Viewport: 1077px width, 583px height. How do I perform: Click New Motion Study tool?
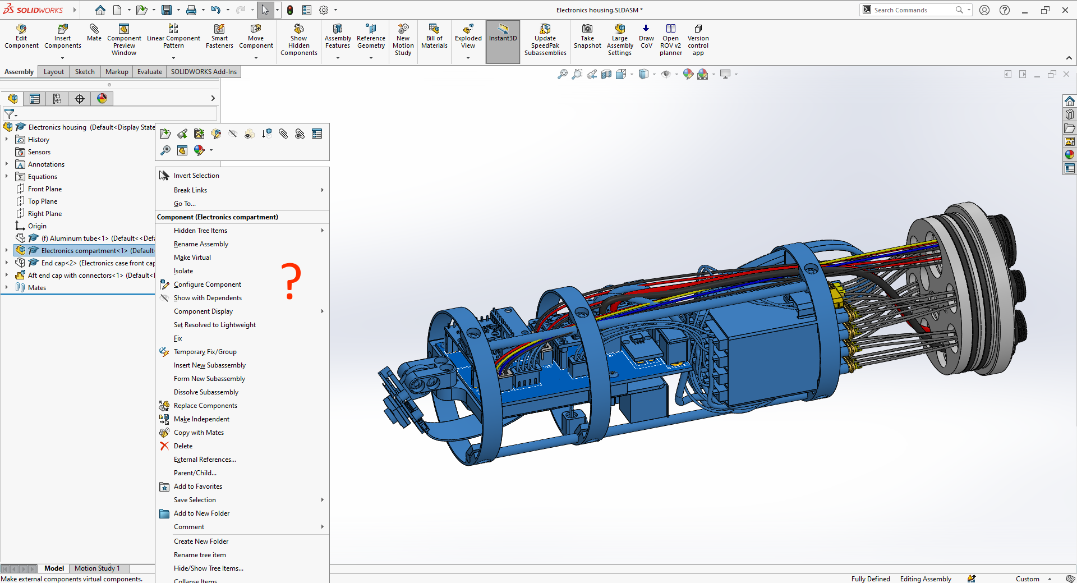(x=403, y=40)
